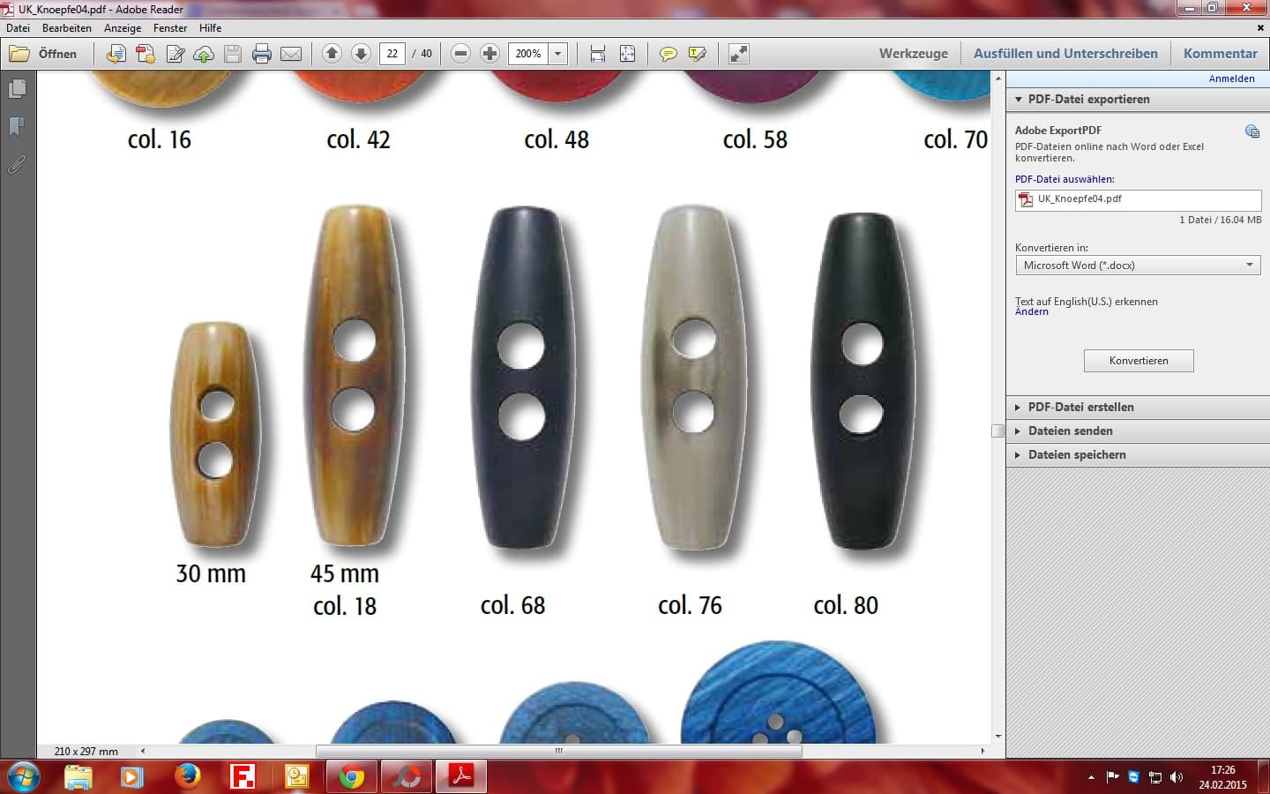1270x794 pixels.
Task: Click the Ändern language link
Action: coord(1032,311)
